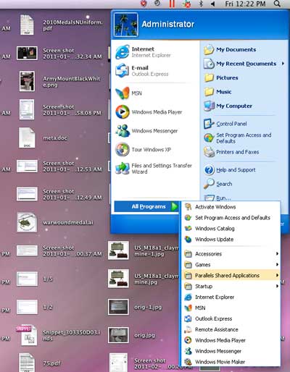
Task: Choose Internet Explorer in All Programs list
Action: point(231,297)
